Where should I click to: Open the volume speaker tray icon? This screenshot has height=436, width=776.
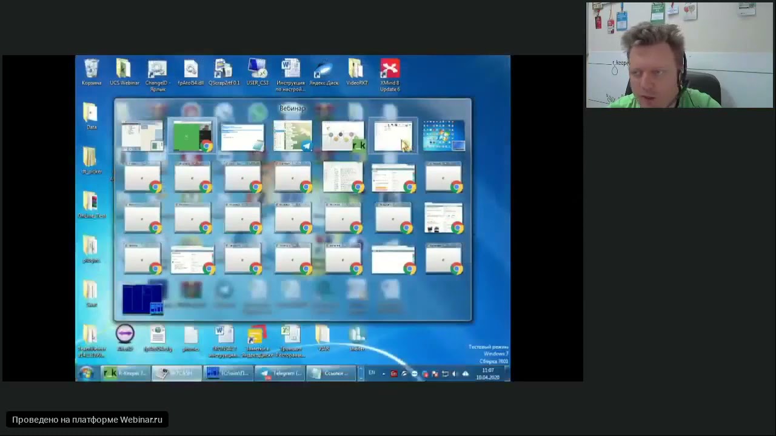[x=455, y=374]
